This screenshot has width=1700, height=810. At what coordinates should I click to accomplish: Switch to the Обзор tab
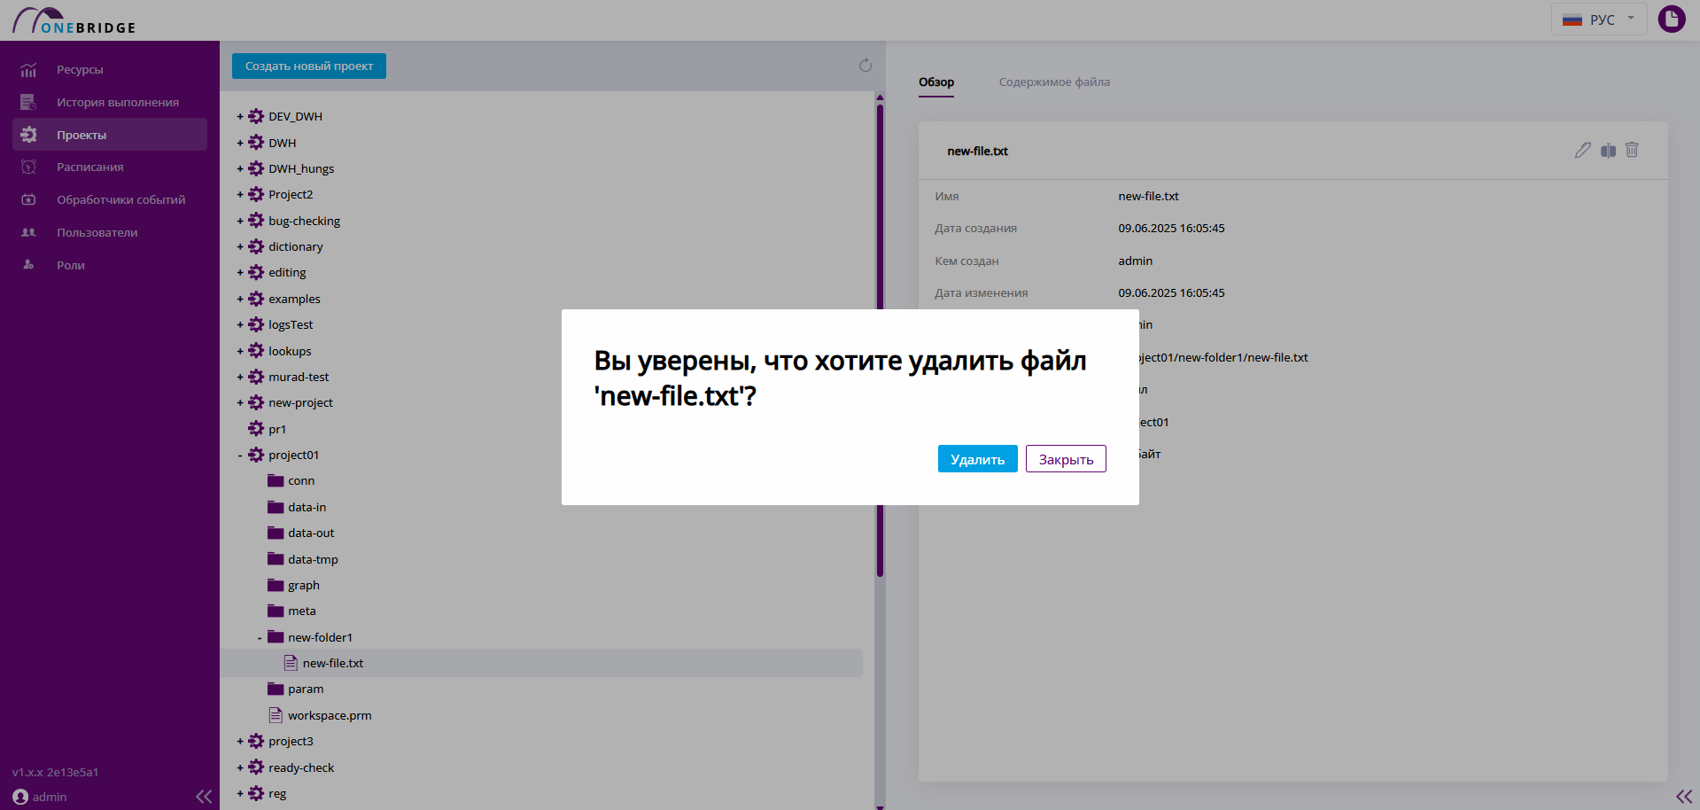[x=936, y=82]
